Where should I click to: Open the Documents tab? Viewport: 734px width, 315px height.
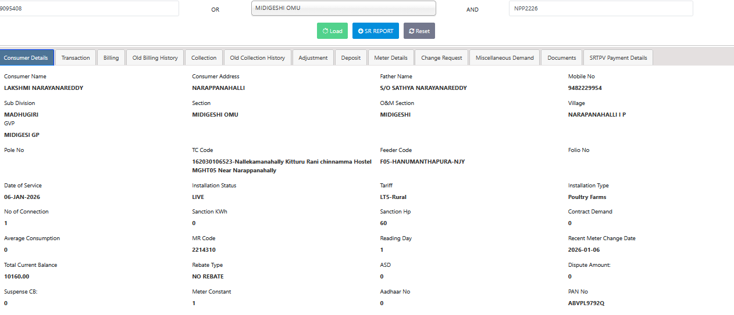coord(561,57)
